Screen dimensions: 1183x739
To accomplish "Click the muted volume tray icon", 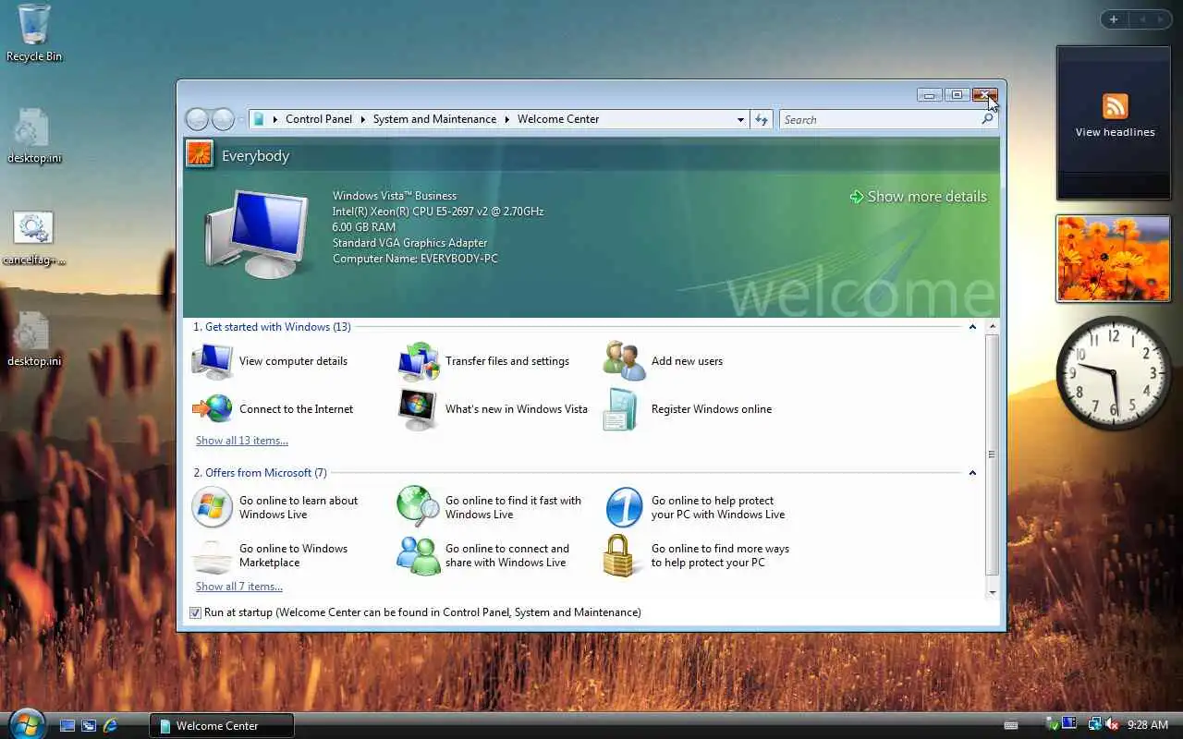I will click(x=1111, y=725).
